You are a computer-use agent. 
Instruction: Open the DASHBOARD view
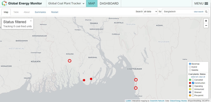pos(109,4)
